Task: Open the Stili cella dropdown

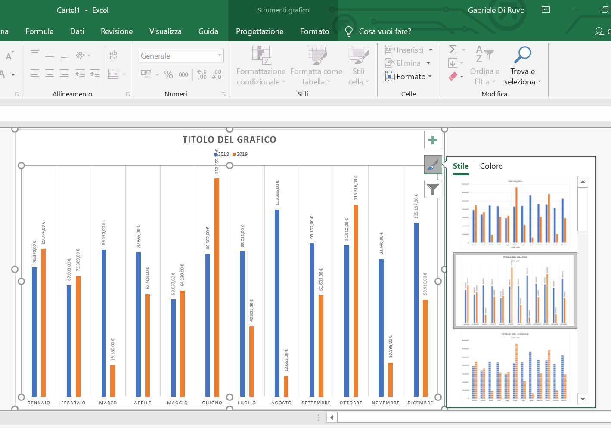Action: click(358, 65)
